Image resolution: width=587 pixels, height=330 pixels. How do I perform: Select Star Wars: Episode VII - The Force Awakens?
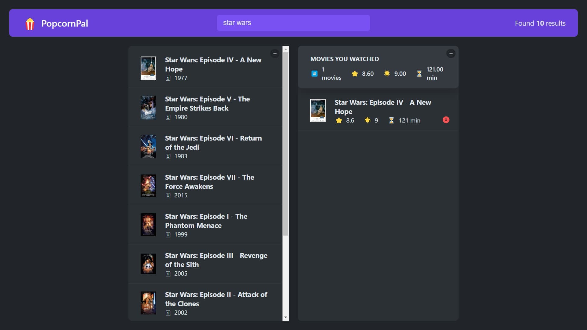[209, 182]
